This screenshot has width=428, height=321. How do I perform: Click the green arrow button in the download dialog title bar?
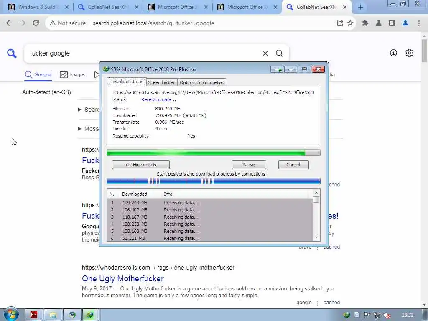click(x=277, y=70)
